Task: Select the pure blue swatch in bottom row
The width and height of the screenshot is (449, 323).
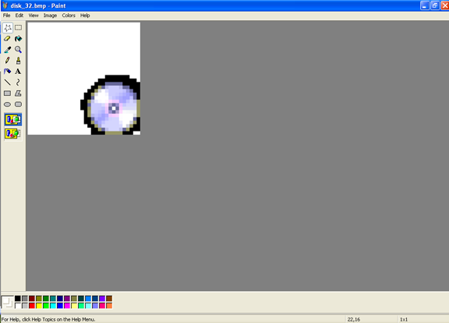Action: pos(60,306)
